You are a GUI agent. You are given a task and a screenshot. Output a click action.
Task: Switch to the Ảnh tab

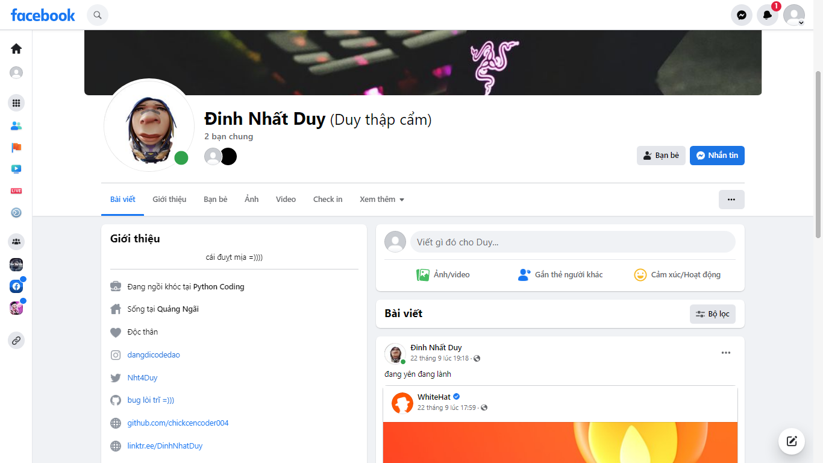[x=252, y=200]
